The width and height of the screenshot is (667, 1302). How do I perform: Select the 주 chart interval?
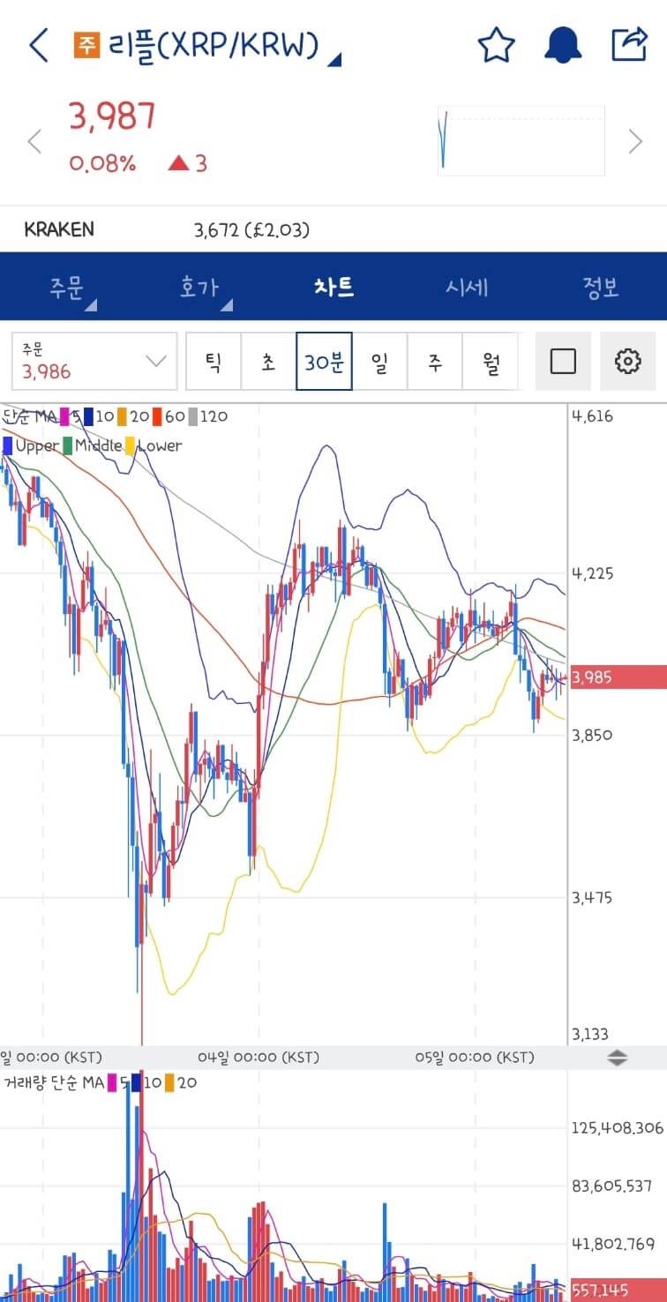435,361
